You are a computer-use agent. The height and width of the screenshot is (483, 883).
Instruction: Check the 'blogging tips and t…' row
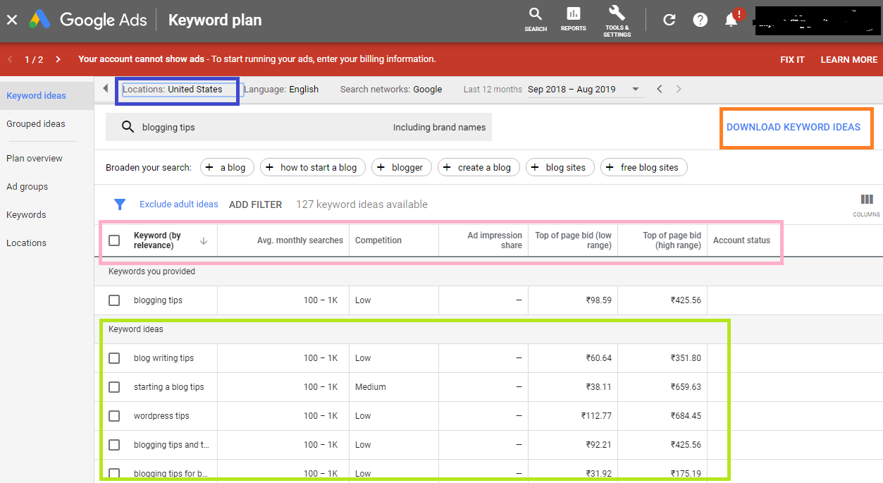coord(114,445)
